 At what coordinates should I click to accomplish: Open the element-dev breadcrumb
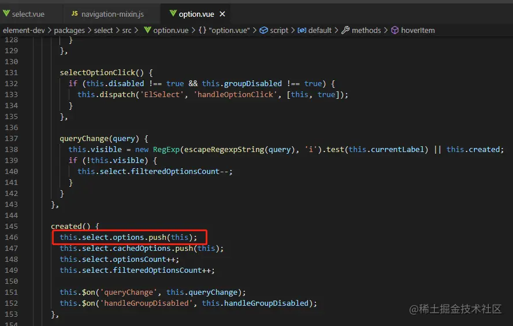tap(24, 31)
